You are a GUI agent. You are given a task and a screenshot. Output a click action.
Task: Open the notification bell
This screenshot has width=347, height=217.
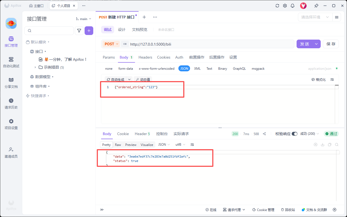293,6
